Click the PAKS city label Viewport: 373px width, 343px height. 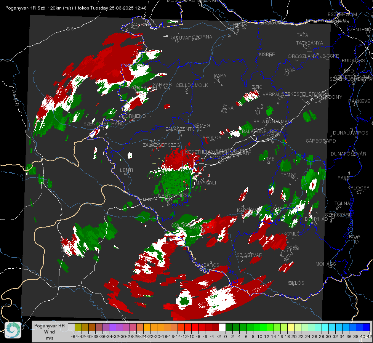343,178
